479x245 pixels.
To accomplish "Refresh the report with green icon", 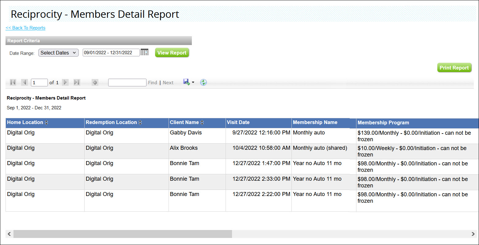I will coord(203,82).
